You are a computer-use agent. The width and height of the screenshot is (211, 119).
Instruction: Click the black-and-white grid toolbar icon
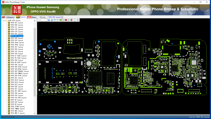click(x=71, y=20)
